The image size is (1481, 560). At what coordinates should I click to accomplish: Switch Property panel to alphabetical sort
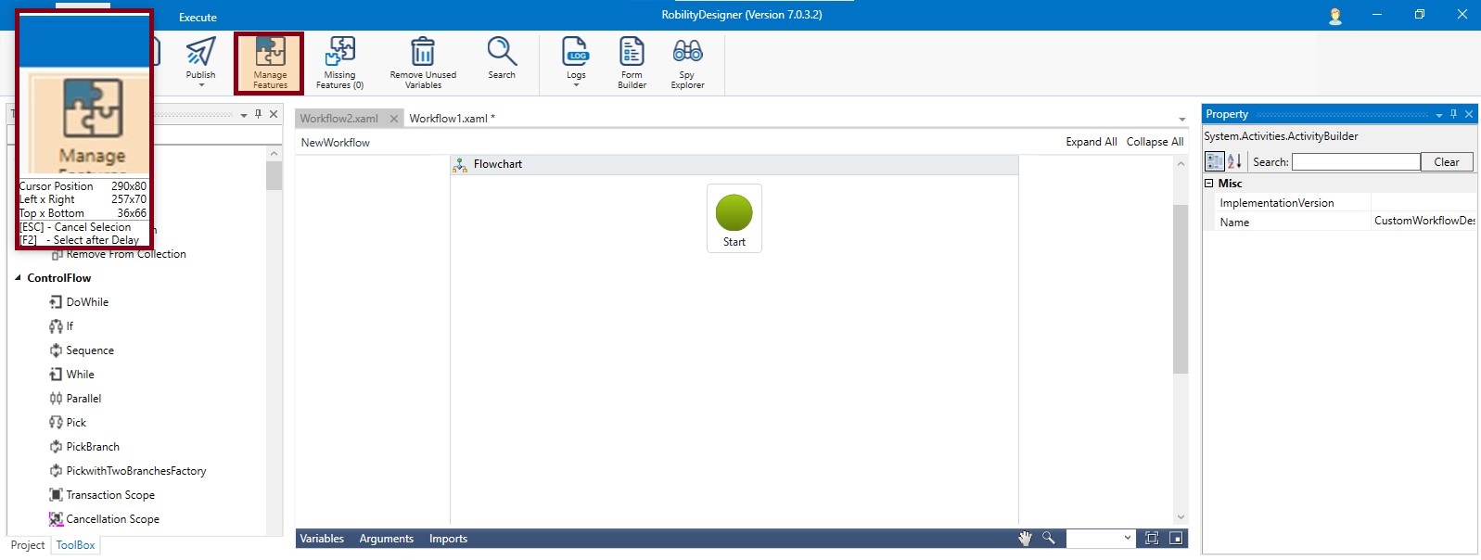coord(1234,162)
